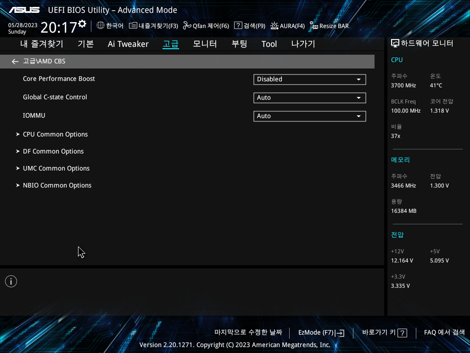Click ratio value 37x
Viewport: 470px width, 353px height.
click(x=396, y=136)
